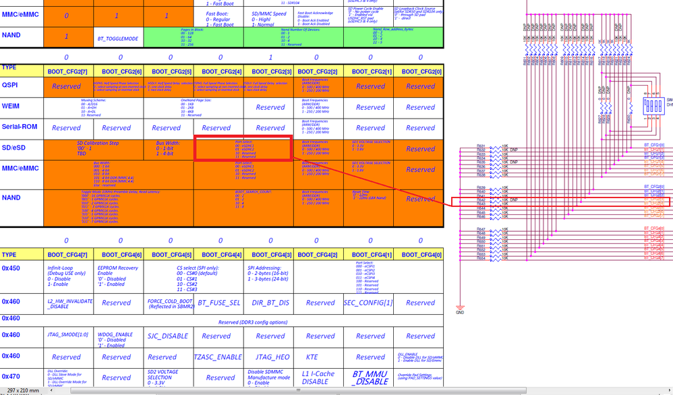Image resolution: width=673 pixels, height=395 pixels.
Task: Click the 0x450 row label
Action: click(x=11, y=268)
